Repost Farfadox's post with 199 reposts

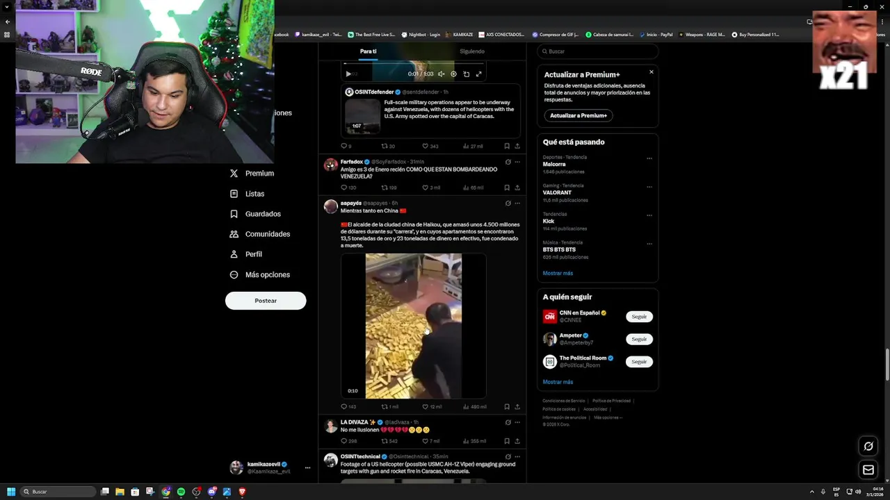pos(389,187)
